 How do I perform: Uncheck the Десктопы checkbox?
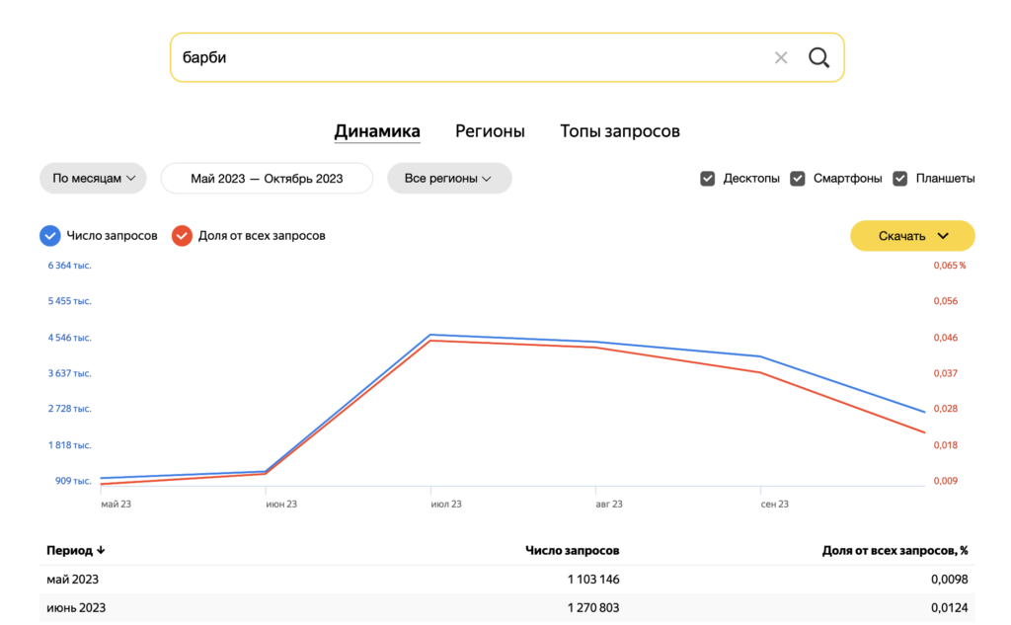tap(707, 179)
